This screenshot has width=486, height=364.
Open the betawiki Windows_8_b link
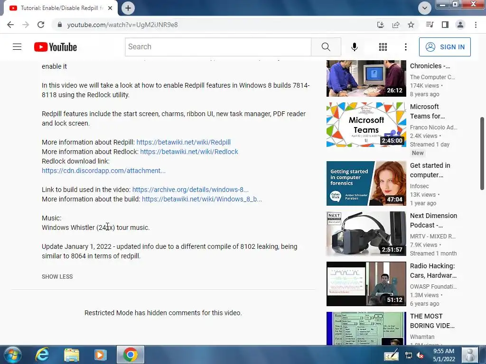click(x=202, y=199)
